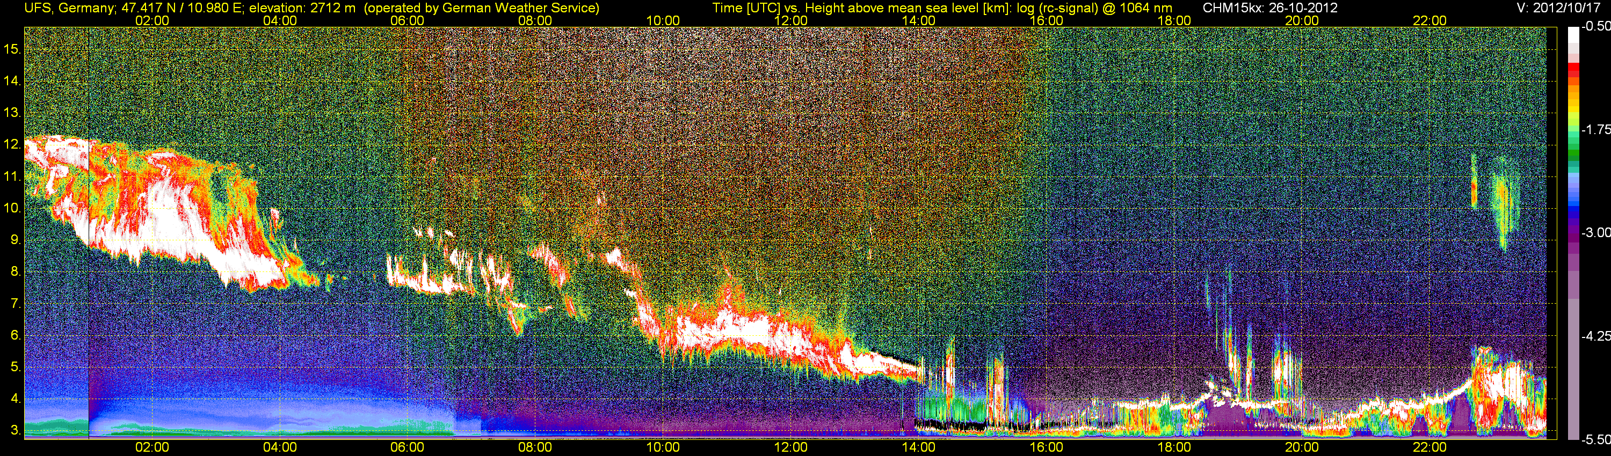The image size is (1611, 456).
Task: Click '22:00' on the top time axis
Action: tap(1429, 20)
